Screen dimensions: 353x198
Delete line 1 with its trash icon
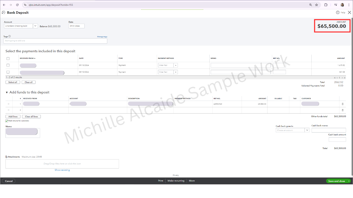pos(343,104)
